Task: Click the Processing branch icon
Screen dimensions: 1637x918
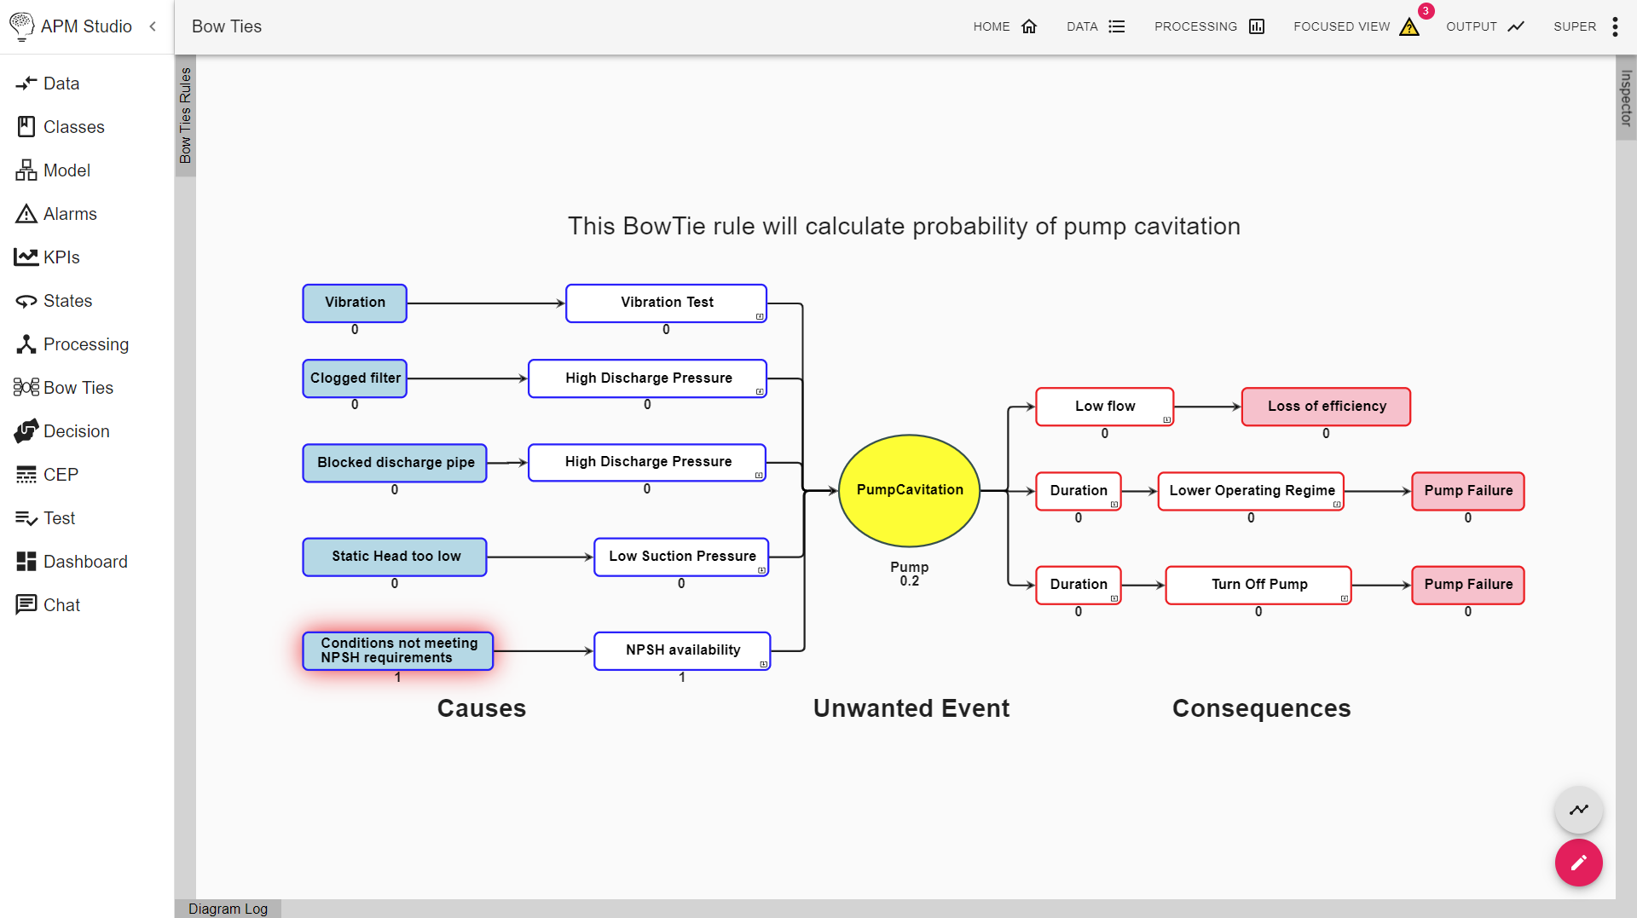Action: [25, 344]
